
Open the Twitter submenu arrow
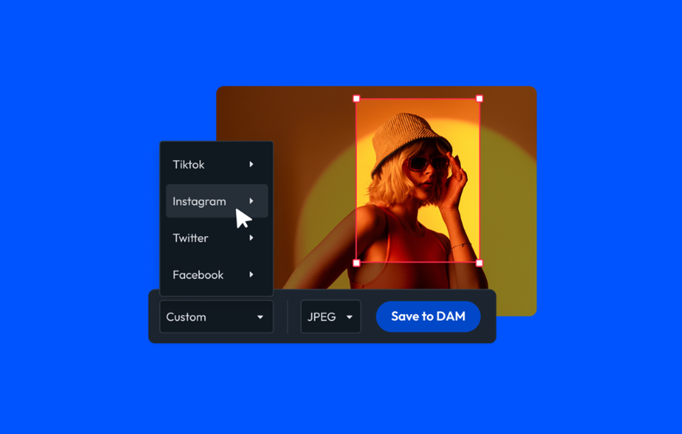252,238
